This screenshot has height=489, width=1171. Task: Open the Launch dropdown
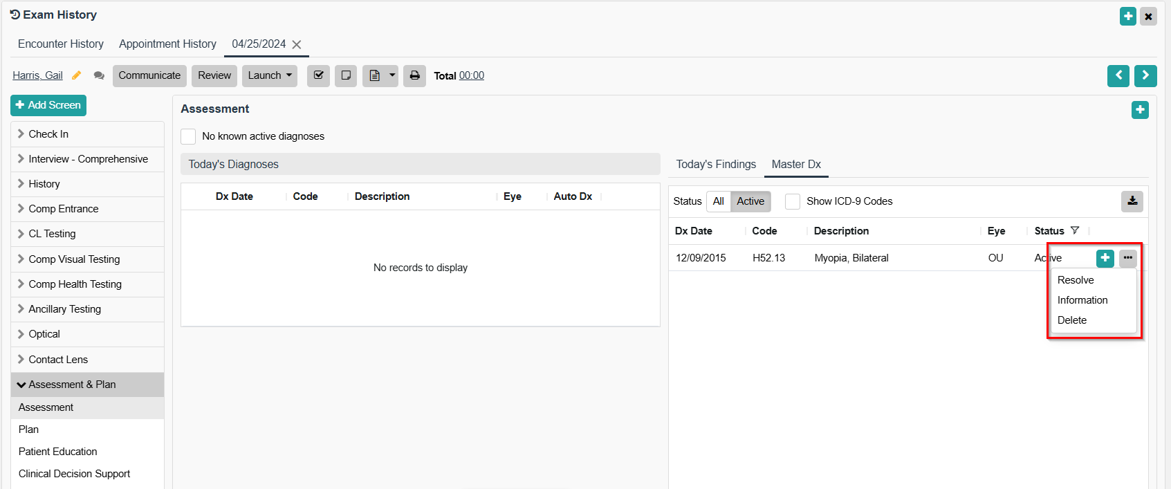pyautogui.click(x=269, y=75)
